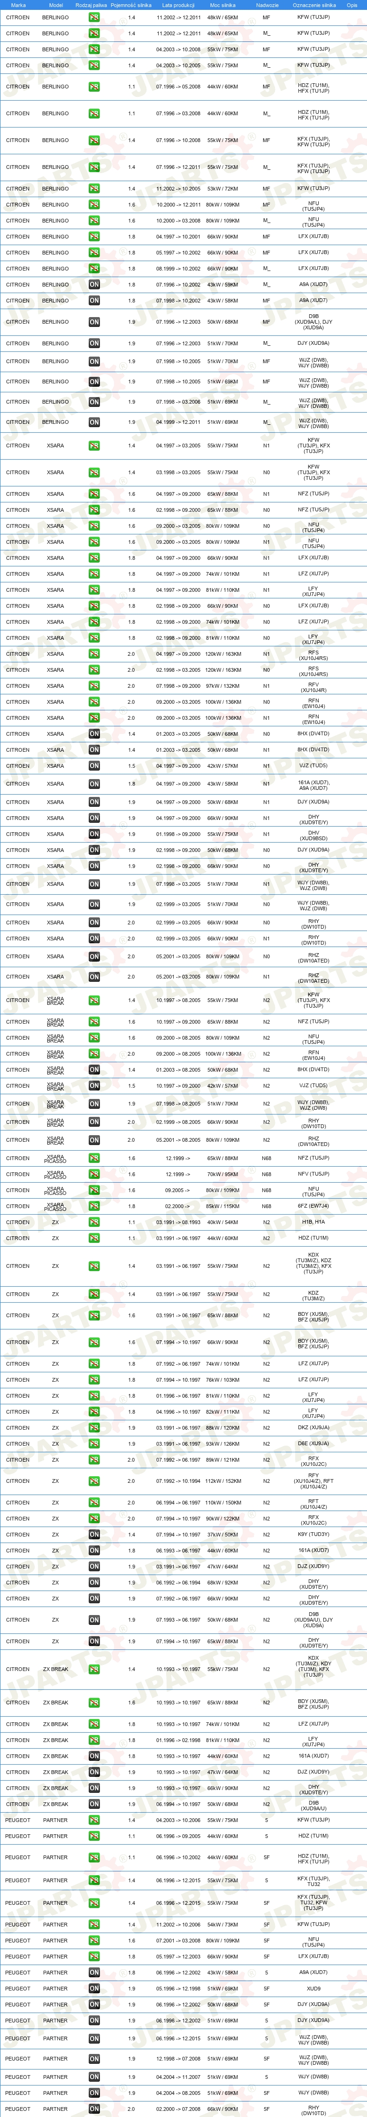Click the Model column header
Viewport: 367px width, 2117px height.
pyautogui.click(x=56, y=5)
